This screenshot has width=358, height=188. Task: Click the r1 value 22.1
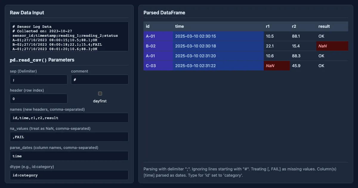click(x=277, y=46)
